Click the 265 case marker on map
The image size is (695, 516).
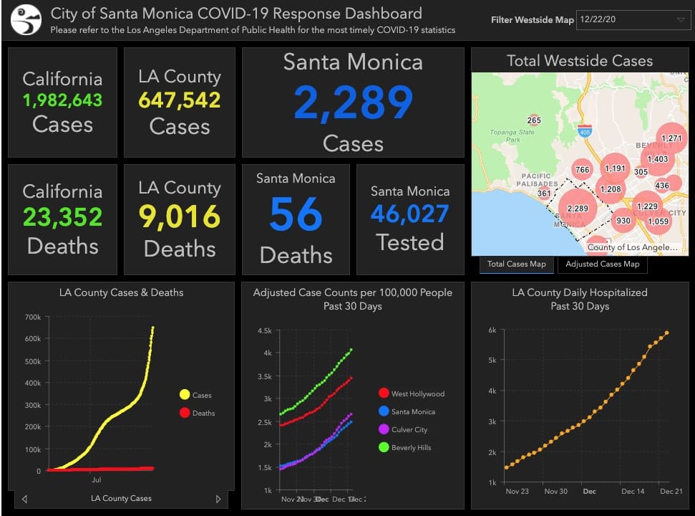tap(534, 120)
